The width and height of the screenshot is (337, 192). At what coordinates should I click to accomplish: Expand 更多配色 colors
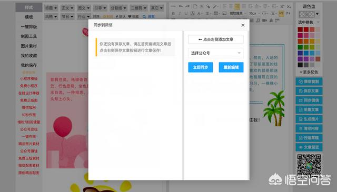pos(309,72)
